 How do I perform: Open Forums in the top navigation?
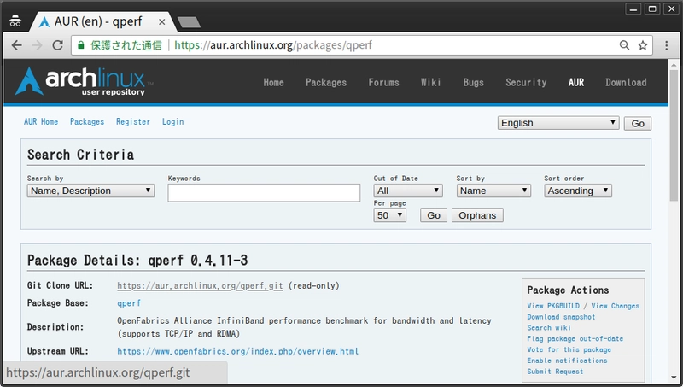[x=383, y=82]
